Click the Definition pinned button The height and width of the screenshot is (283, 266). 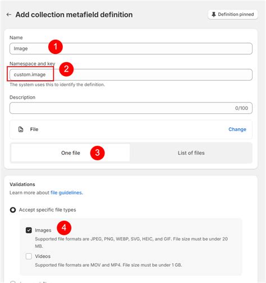coord(233,15)
